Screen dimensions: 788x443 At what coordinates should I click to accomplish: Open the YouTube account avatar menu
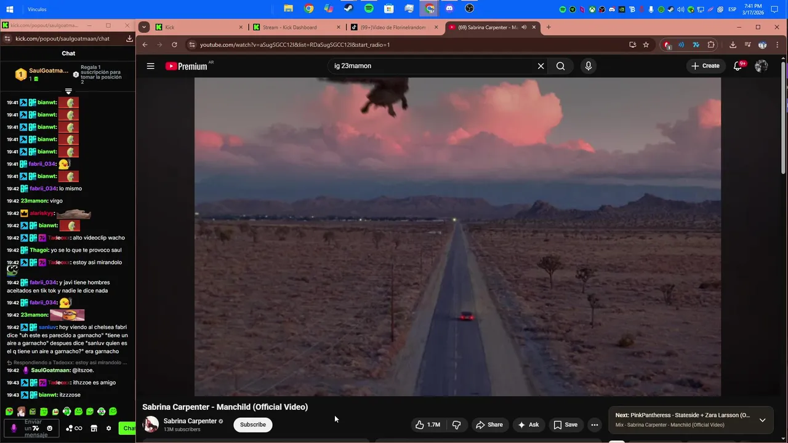(761, 66)
